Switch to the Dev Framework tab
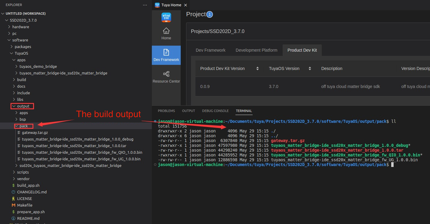This screenshot has width=430, height=224. tap(210, 50)
